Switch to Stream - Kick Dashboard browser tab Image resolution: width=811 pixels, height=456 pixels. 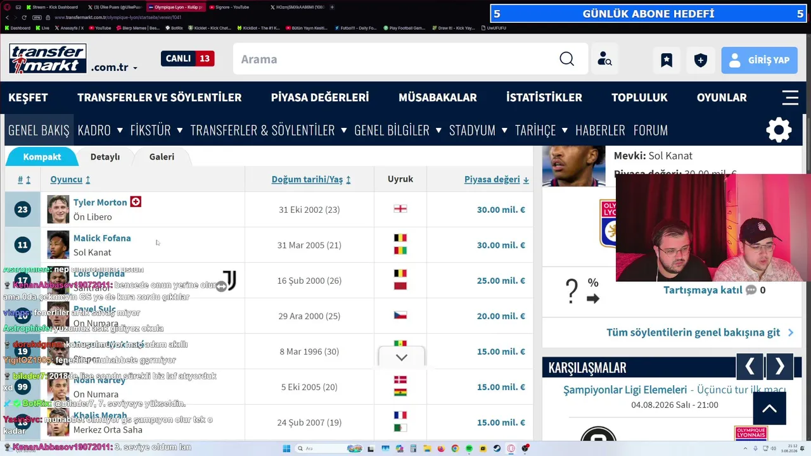[x=52, y=7]
